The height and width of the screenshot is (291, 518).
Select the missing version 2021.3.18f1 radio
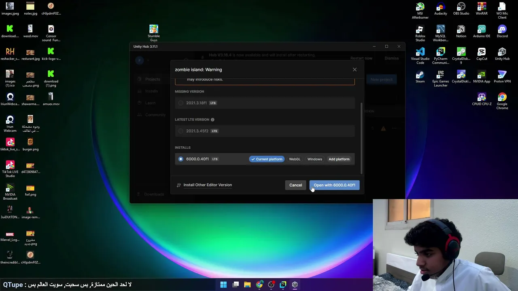(x=181, y=103)
